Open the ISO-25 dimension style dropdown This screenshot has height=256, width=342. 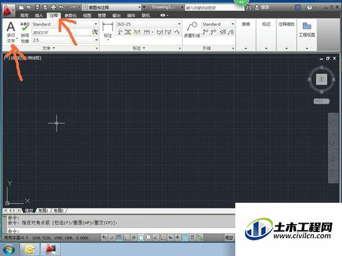tap(148, 24)
